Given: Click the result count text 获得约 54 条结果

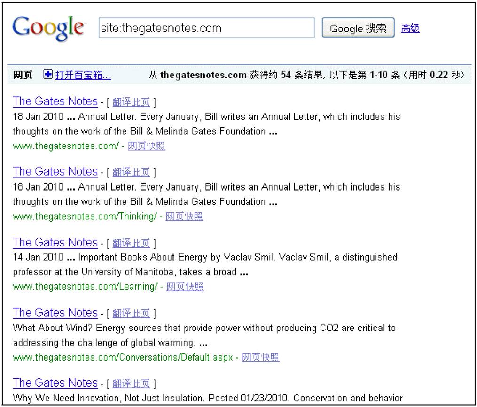Looking at the screenshot, I should pos(286,75).
